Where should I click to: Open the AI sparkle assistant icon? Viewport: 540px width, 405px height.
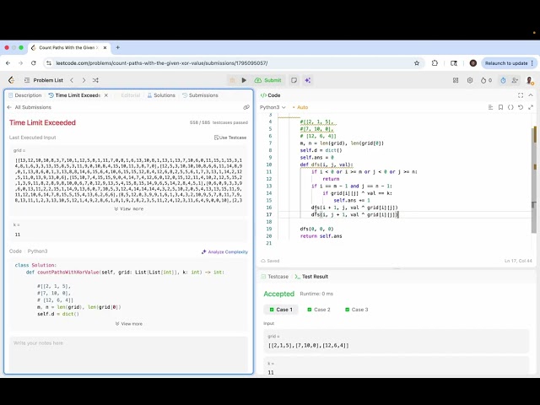(307, 80)
